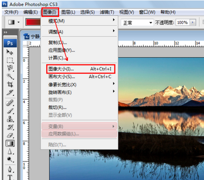Open the gradient tool preset picker arrow
The image size is (204, 180).
(19, 22)
